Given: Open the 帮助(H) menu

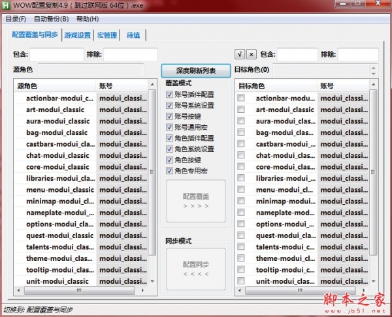Looking at the screenshot, I should point(88,19).
